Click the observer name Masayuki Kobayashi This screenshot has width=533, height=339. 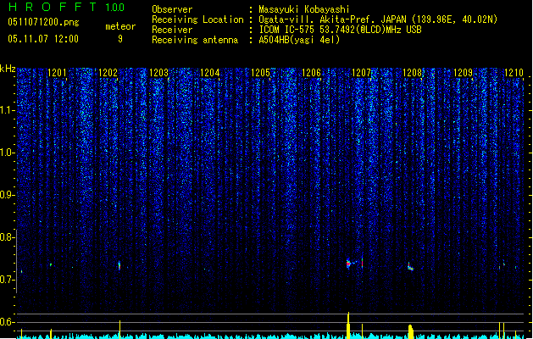(304, 9)
